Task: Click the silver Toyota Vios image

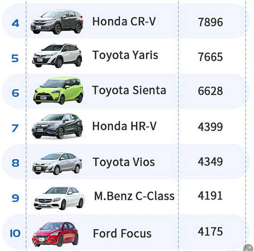Action: [57, 163]
